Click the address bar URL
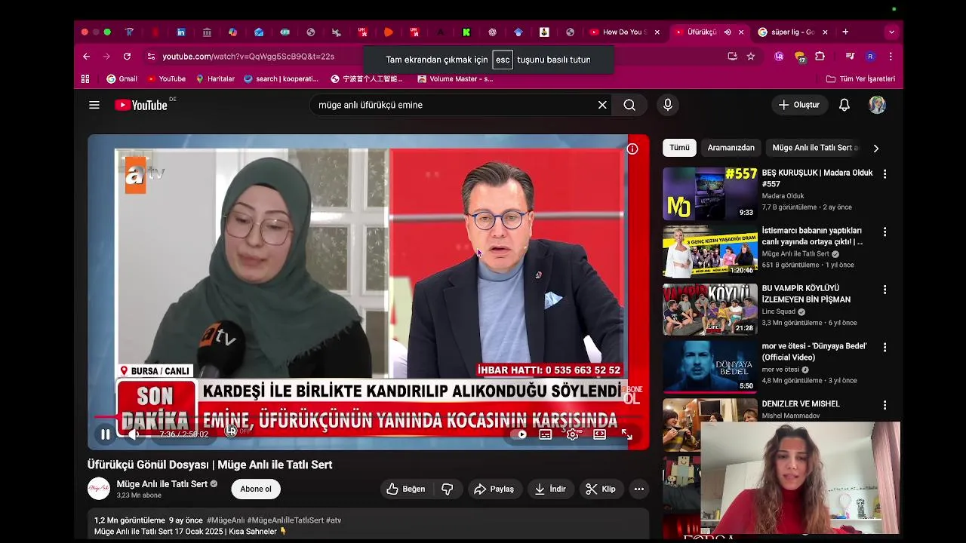 [248, 56]
